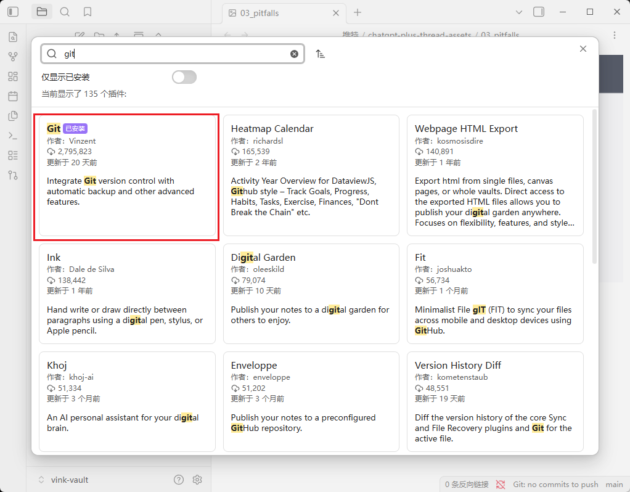Open settings gear icon
Viewport: 630px width, 492px height.
tap(197, 480)
